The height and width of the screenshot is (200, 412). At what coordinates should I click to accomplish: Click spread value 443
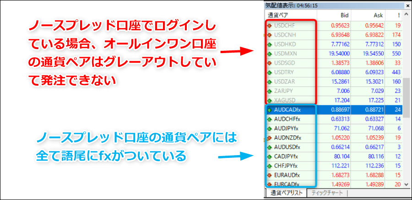tap(396, 72)
